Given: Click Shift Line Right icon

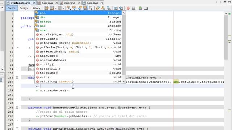Looking at the screenshot, I should [x=121, y=8].
